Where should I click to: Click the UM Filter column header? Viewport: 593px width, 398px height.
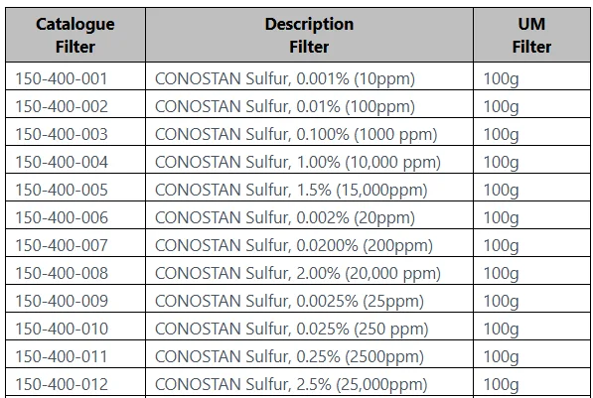pos(531,35)
